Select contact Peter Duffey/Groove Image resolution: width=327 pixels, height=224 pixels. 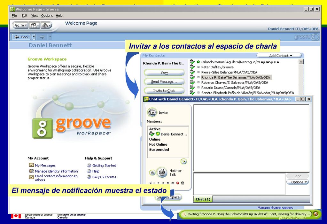point(217,67)
